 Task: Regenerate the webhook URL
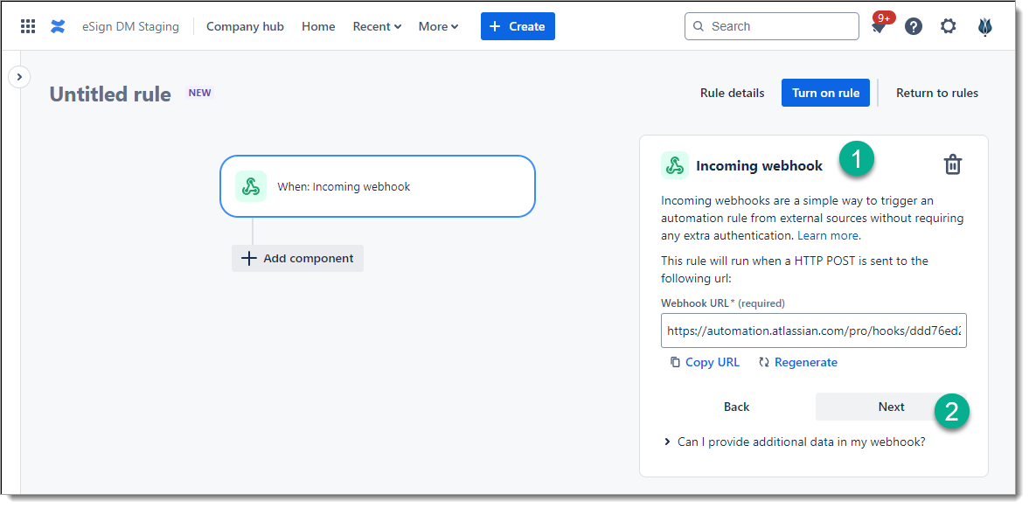pyautogui.click(x=797, y=362)
